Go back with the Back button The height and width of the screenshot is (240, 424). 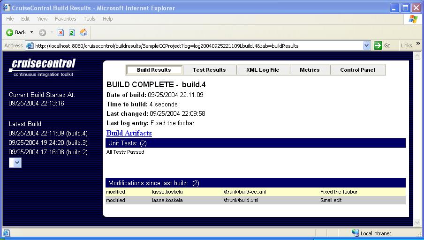click(15, 32)
